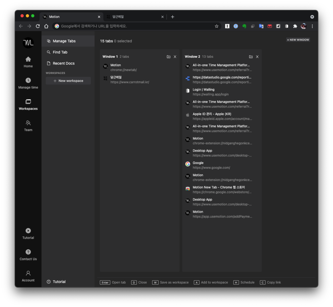Bookmark this page with star icon

click(x=216, y=26)
